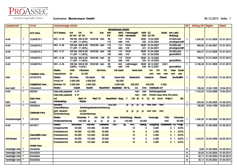Screen dimensions: 237x168
Task: Click the Ablauf date 04.05.2013
Action: coord(225,139)
